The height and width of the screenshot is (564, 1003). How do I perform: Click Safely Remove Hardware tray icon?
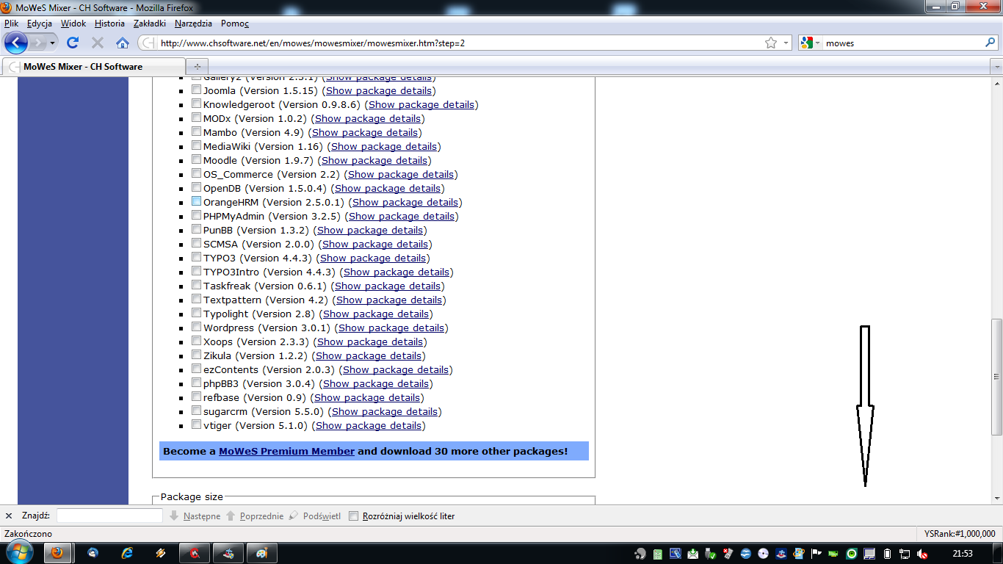point(711,554)
